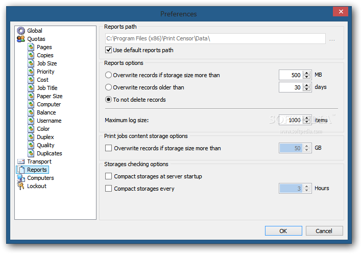Click the Color quota icon
Screen dimensions: 362x254
31,129
